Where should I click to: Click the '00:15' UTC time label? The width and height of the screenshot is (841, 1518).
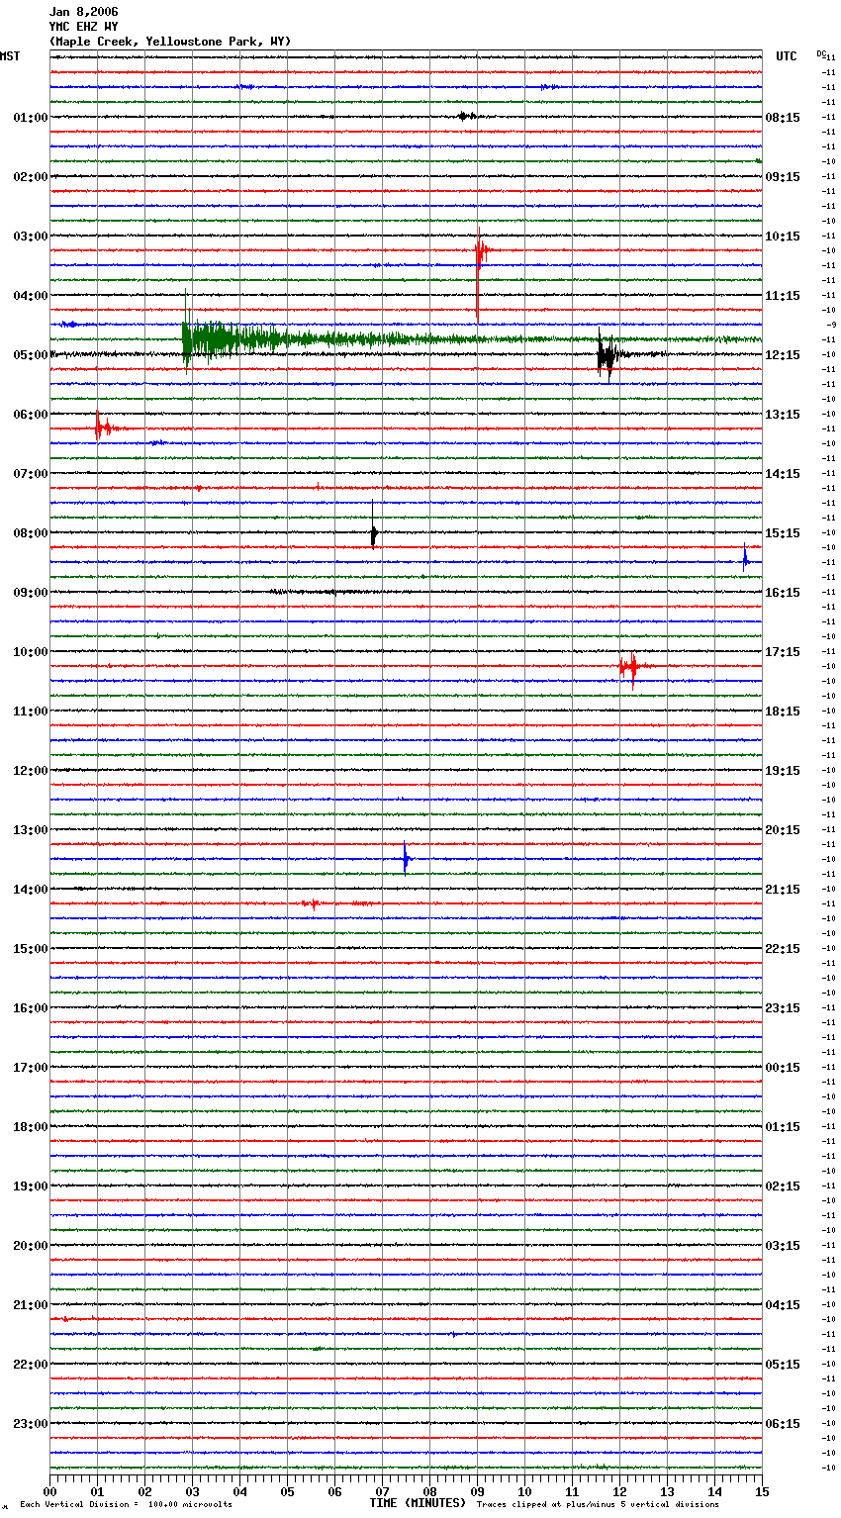[x=783, y=1068]
